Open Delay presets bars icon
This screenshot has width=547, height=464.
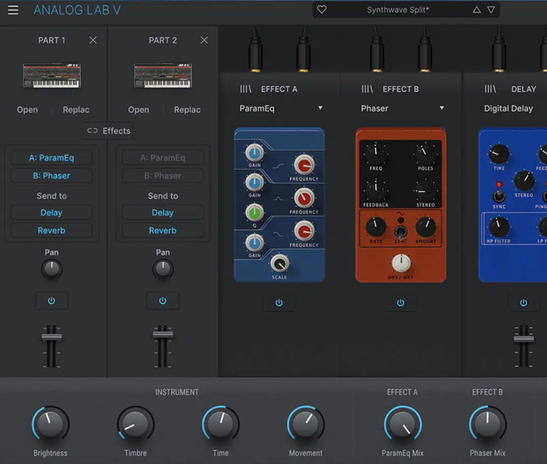490,89
